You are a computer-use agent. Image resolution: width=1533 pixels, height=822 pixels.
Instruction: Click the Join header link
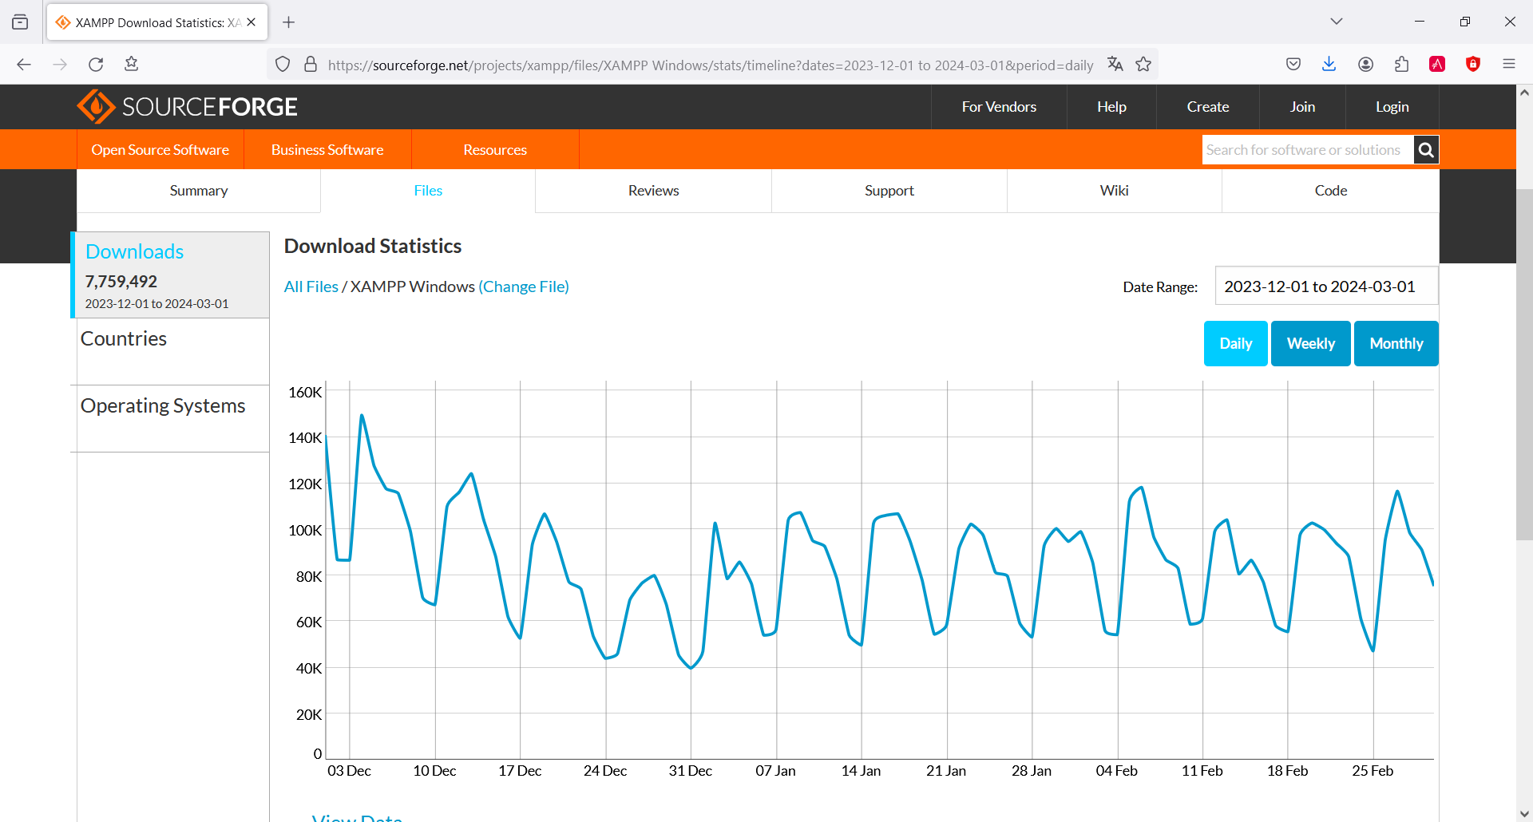1302,107
